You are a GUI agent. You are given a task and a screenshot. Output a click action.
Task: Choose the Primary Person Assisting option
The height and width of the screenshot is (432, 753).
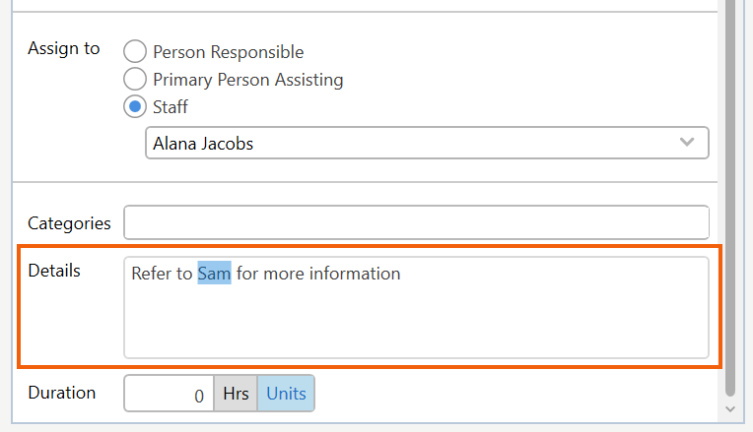coord(135,79)
